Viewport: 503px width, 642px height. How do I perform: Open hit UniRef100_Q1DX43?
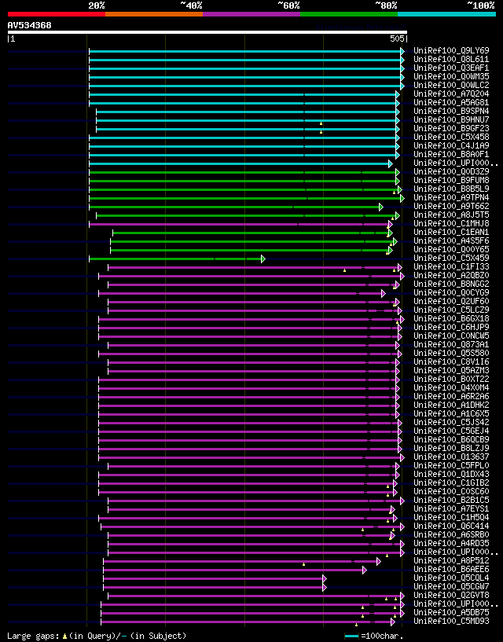pos(451,474)
